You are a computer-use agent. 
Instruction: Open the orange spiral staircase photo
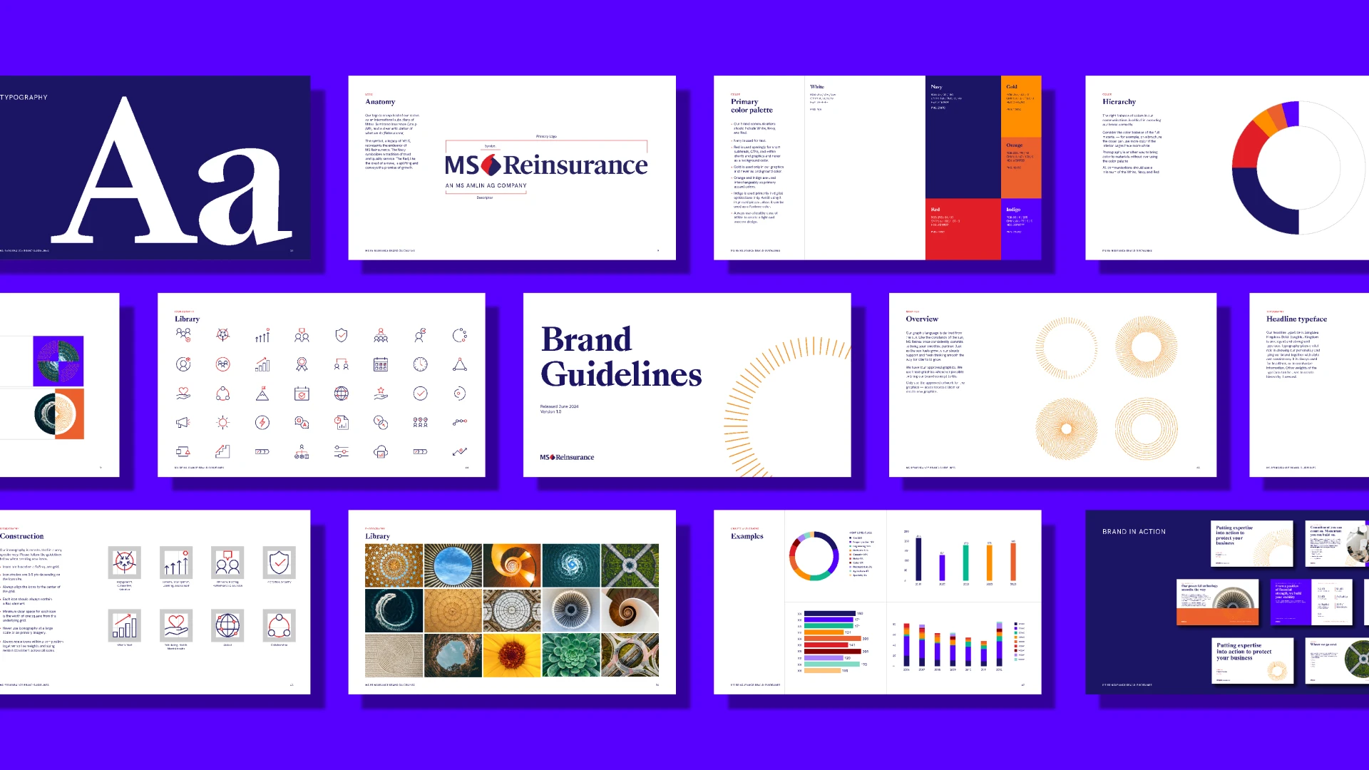pos(512,565)
